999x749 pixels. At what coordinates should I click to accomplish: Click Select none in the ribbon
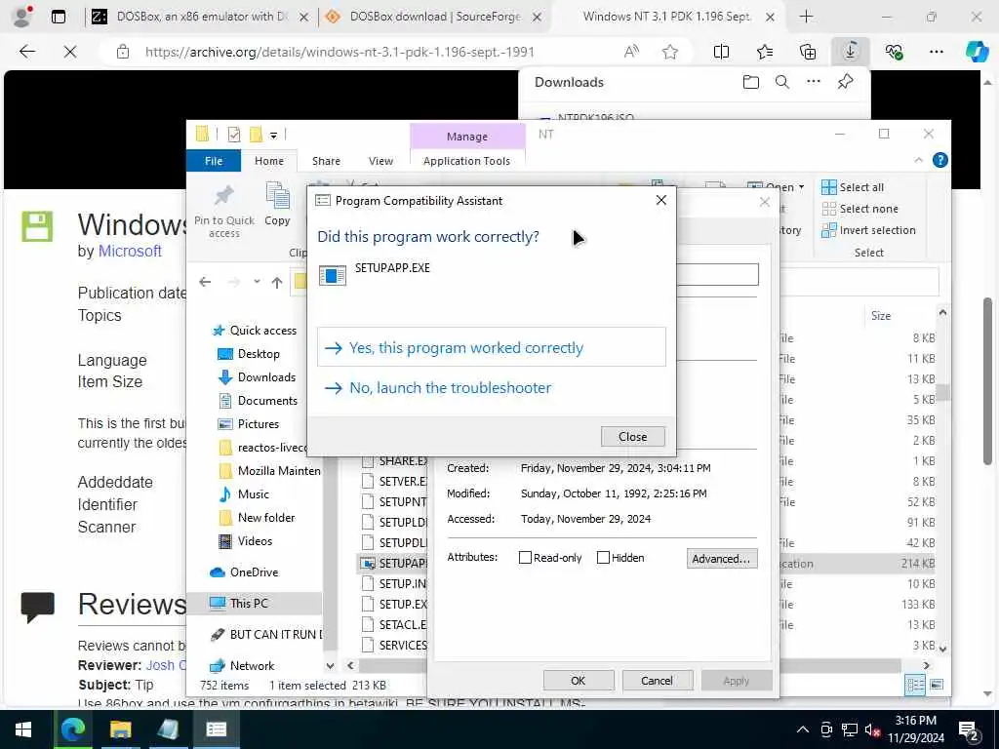point(860,209)
